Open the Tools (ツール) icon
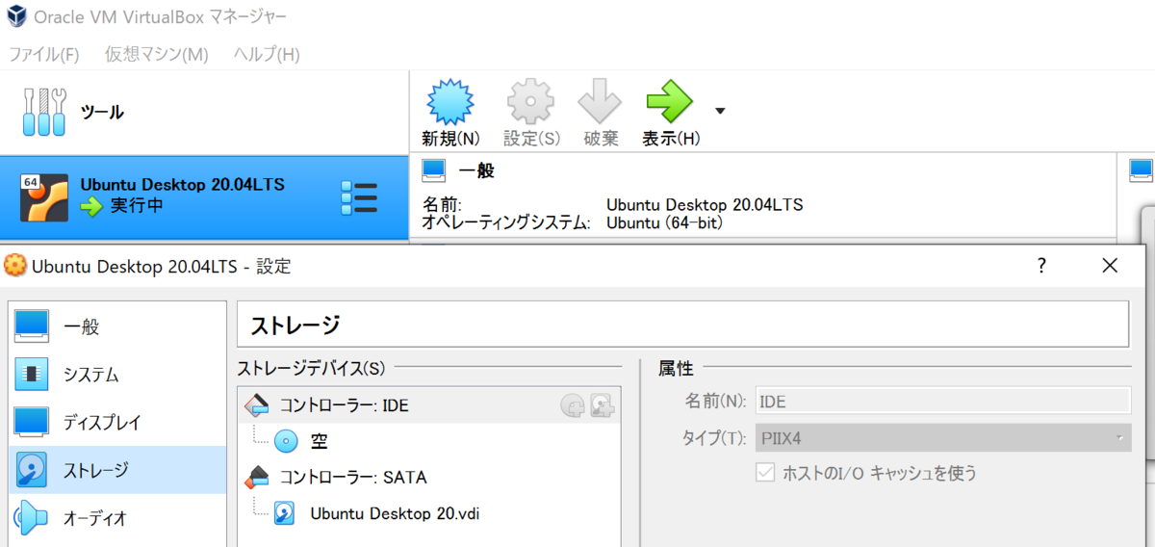This screenshot has height=547, width=1155. [x=44, y=113]
